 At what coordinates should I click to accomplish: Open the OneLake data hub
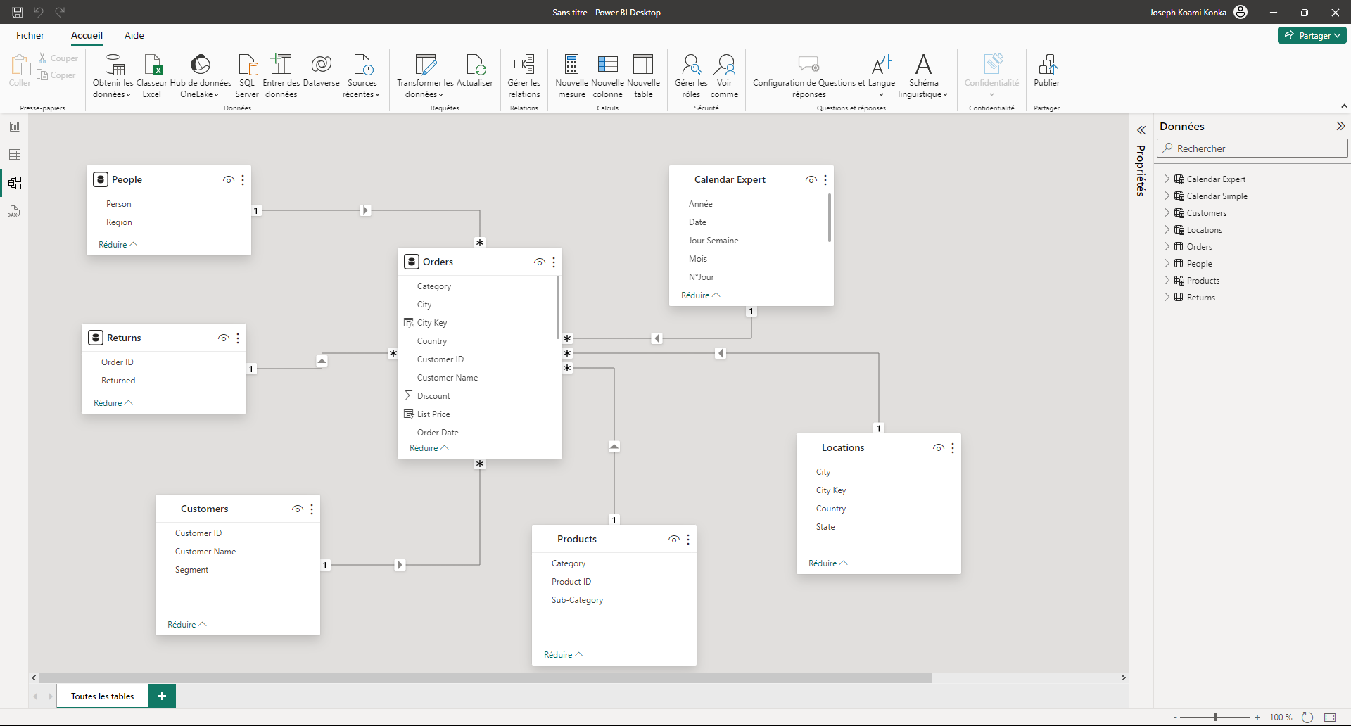(x=201, y=75)
